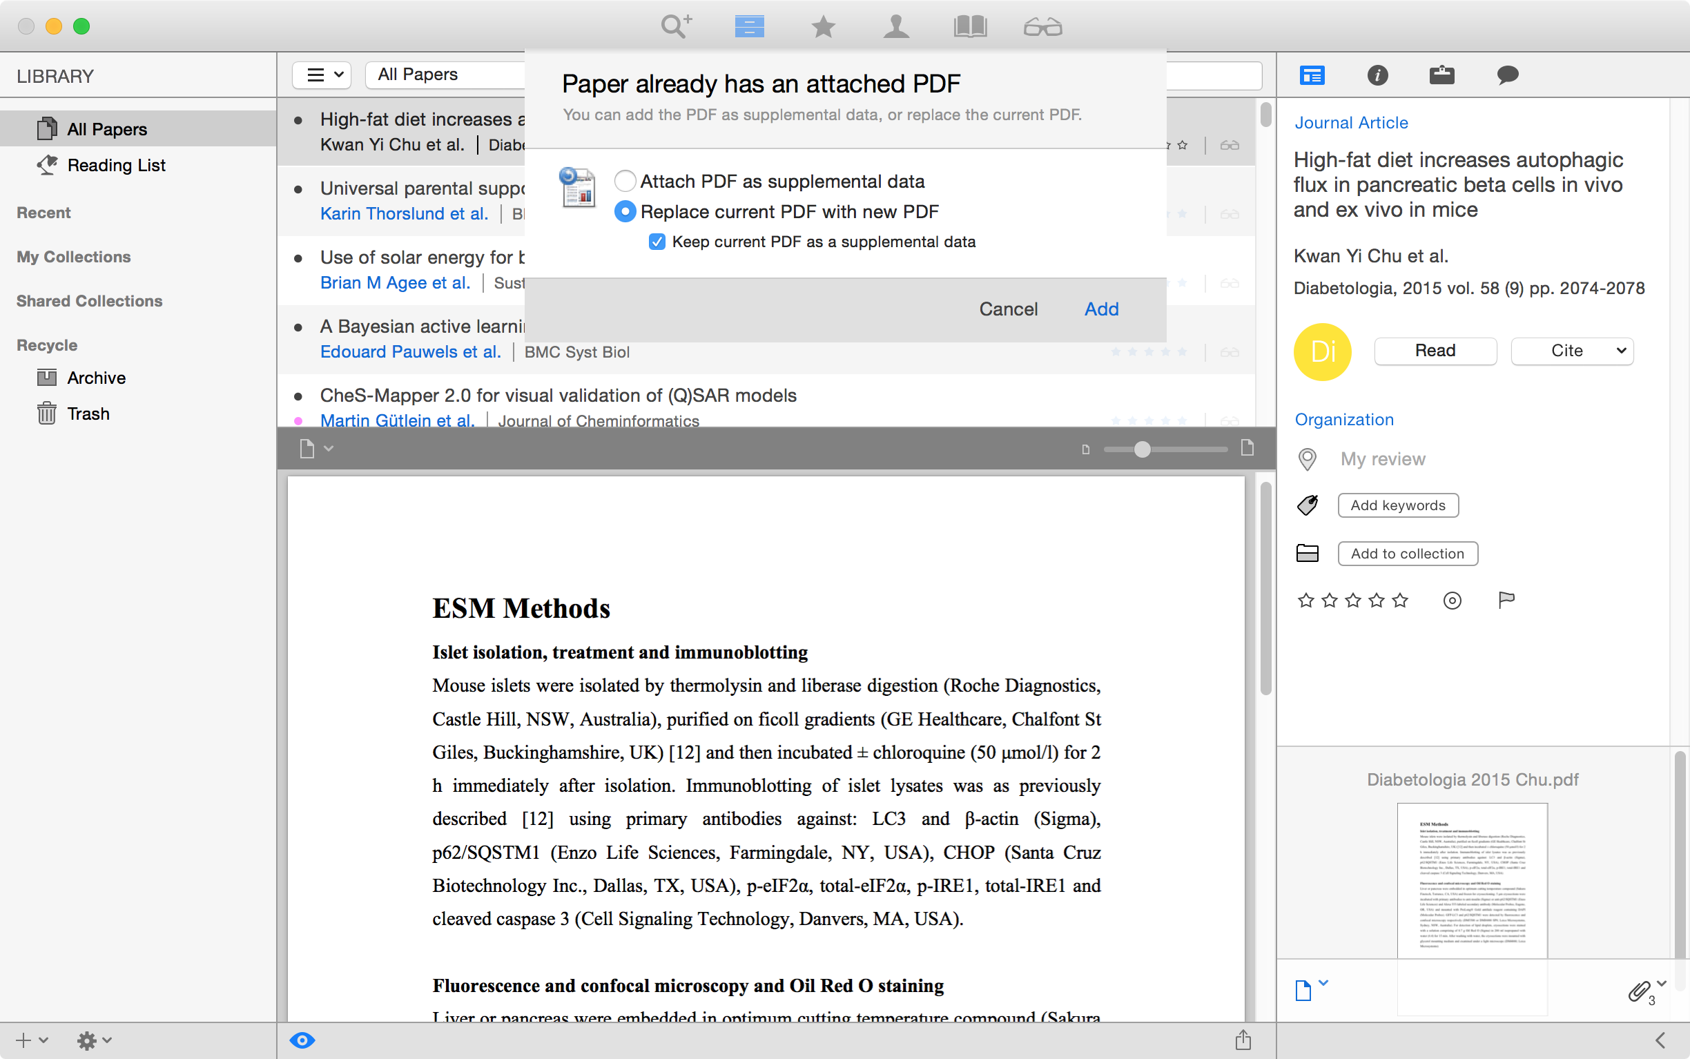Screen dimensions: 1690x1059
Task: Open the Diabetologia 2015 Chu.pdf thumbnail
Action: pos(1472,880)
